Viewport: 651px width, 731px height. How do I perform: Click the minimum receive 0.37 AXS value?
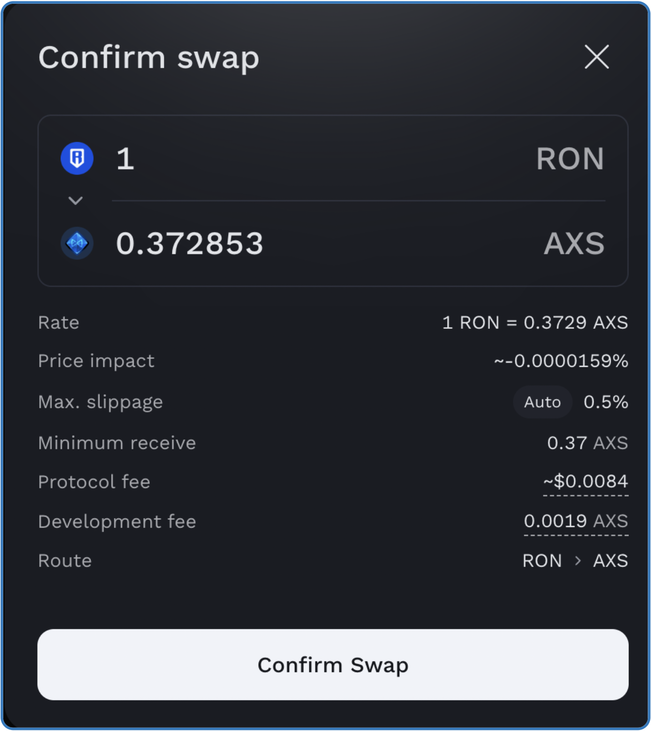click(x=587, y=443)
